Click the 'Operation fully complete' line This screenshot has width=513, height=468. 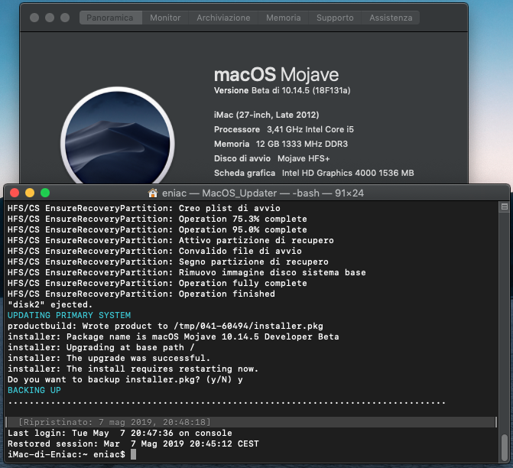click(x=157, y=283)
